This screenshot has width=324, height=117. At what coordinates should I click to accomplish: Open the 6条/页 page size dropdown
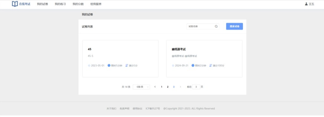[x=141, y=87]
